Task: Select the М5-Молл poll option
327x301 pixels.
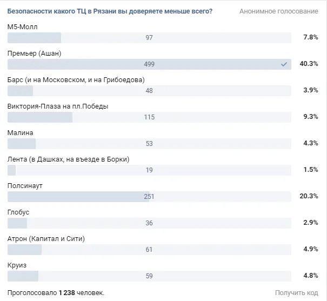Action: 149,38
